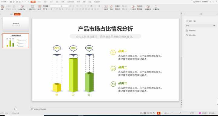Click the Text Box icon

[x=106, y=6]
